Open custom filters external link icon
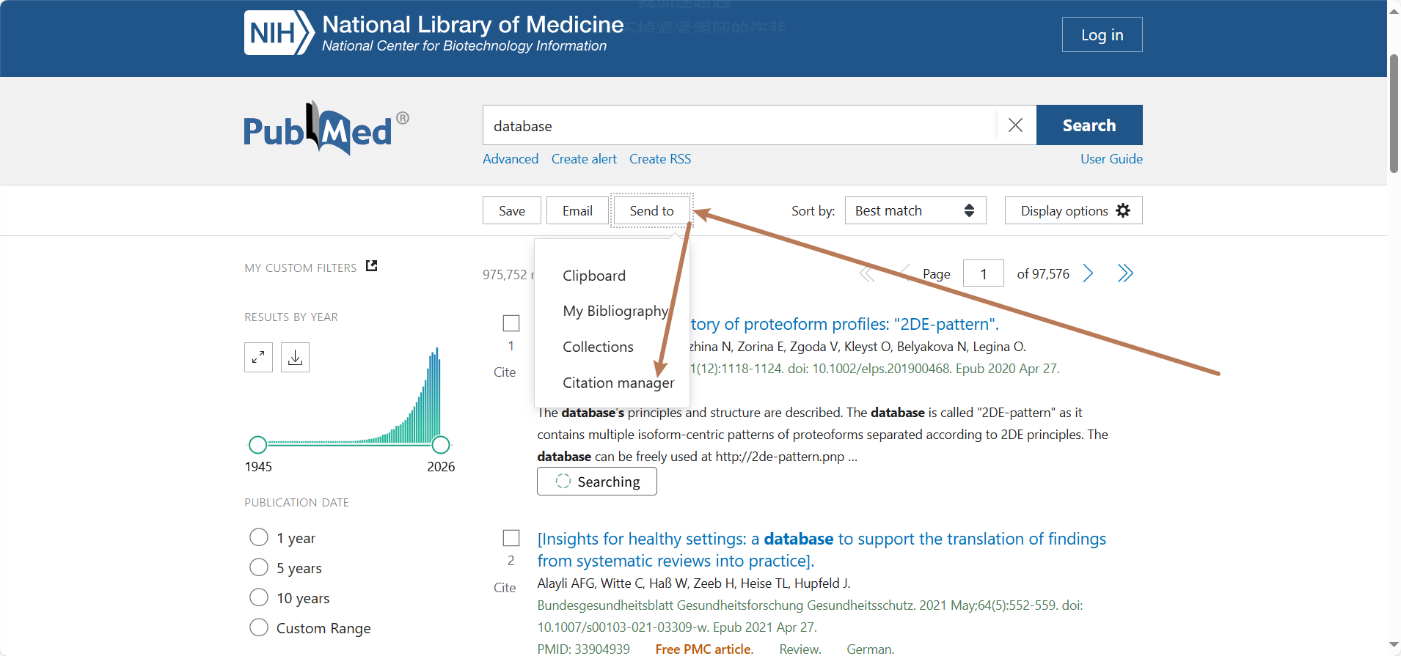Image resolution: width=1401 pixels, height=656 pixels. coord(372,266)
